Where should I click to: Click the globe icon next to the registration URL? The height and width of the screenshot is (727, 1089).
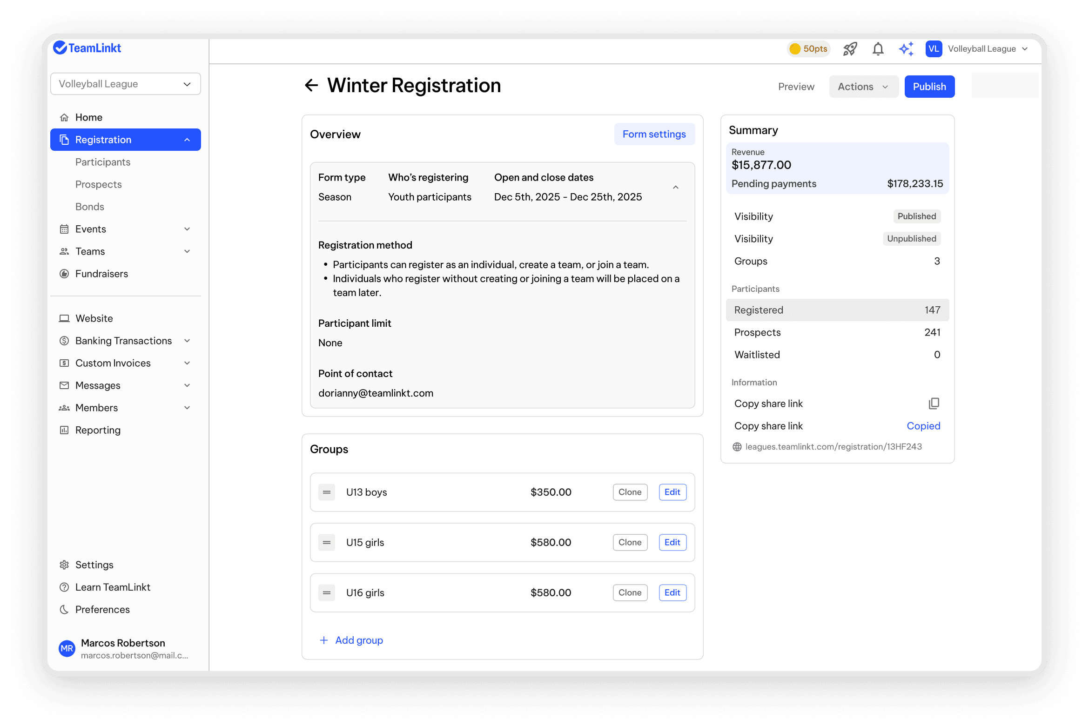(x=737, y=446)
